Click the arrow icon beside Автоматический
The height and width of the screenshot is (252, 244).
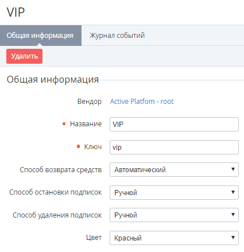tap(233, 169)
